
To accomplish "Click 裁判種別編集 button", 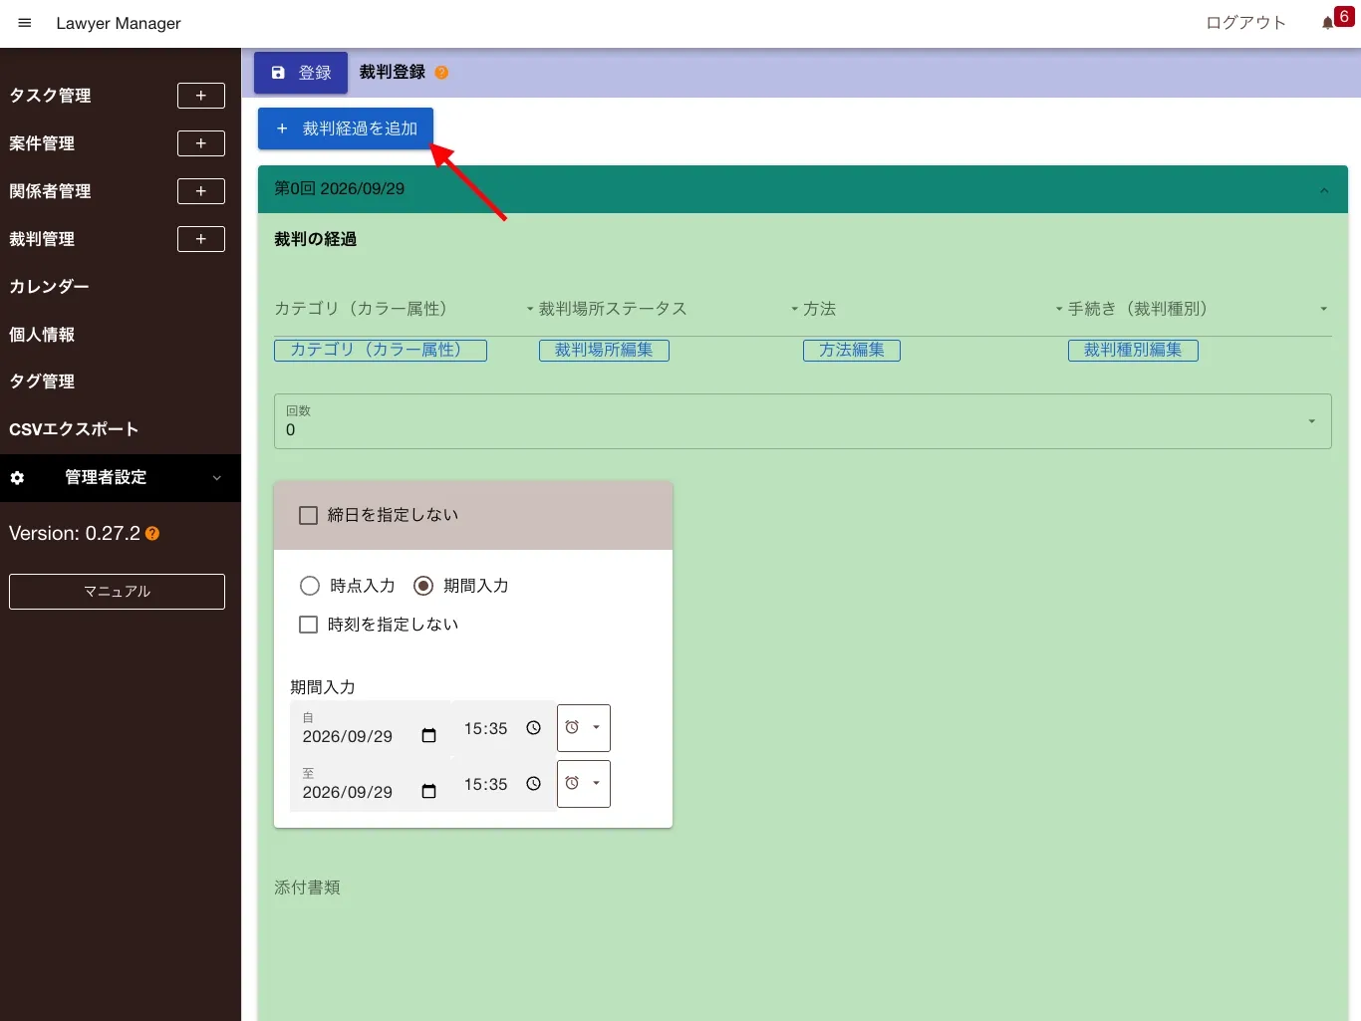I will tap(1133, 351).
